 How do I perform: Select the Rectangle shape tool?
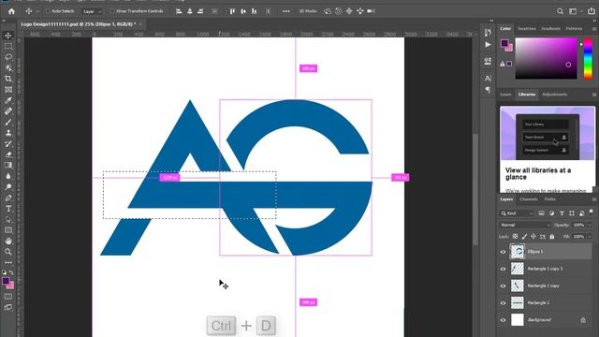pos(8,230)
